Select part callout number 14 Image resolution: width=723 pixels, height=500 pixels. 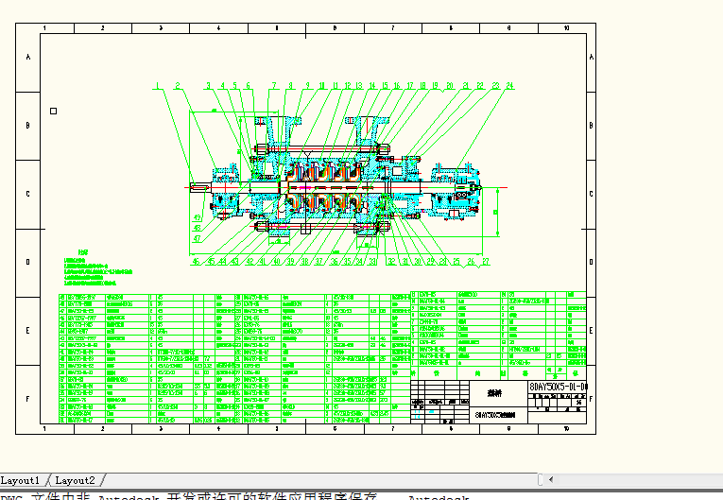[372, 85]
